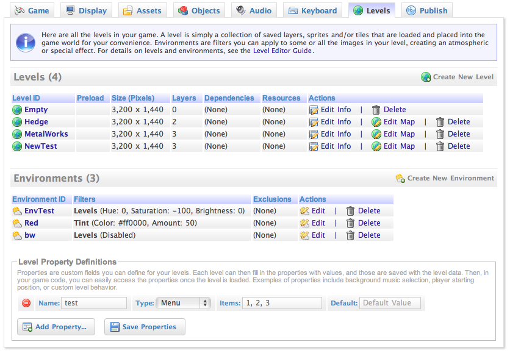Click the trash icon for Red environment

pos(350,223)
